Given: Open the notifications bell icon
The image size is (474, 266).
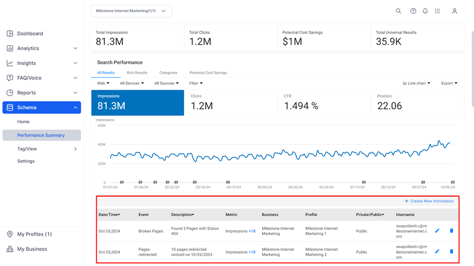Looking at the screenshot, I should [x=425, y=11].
